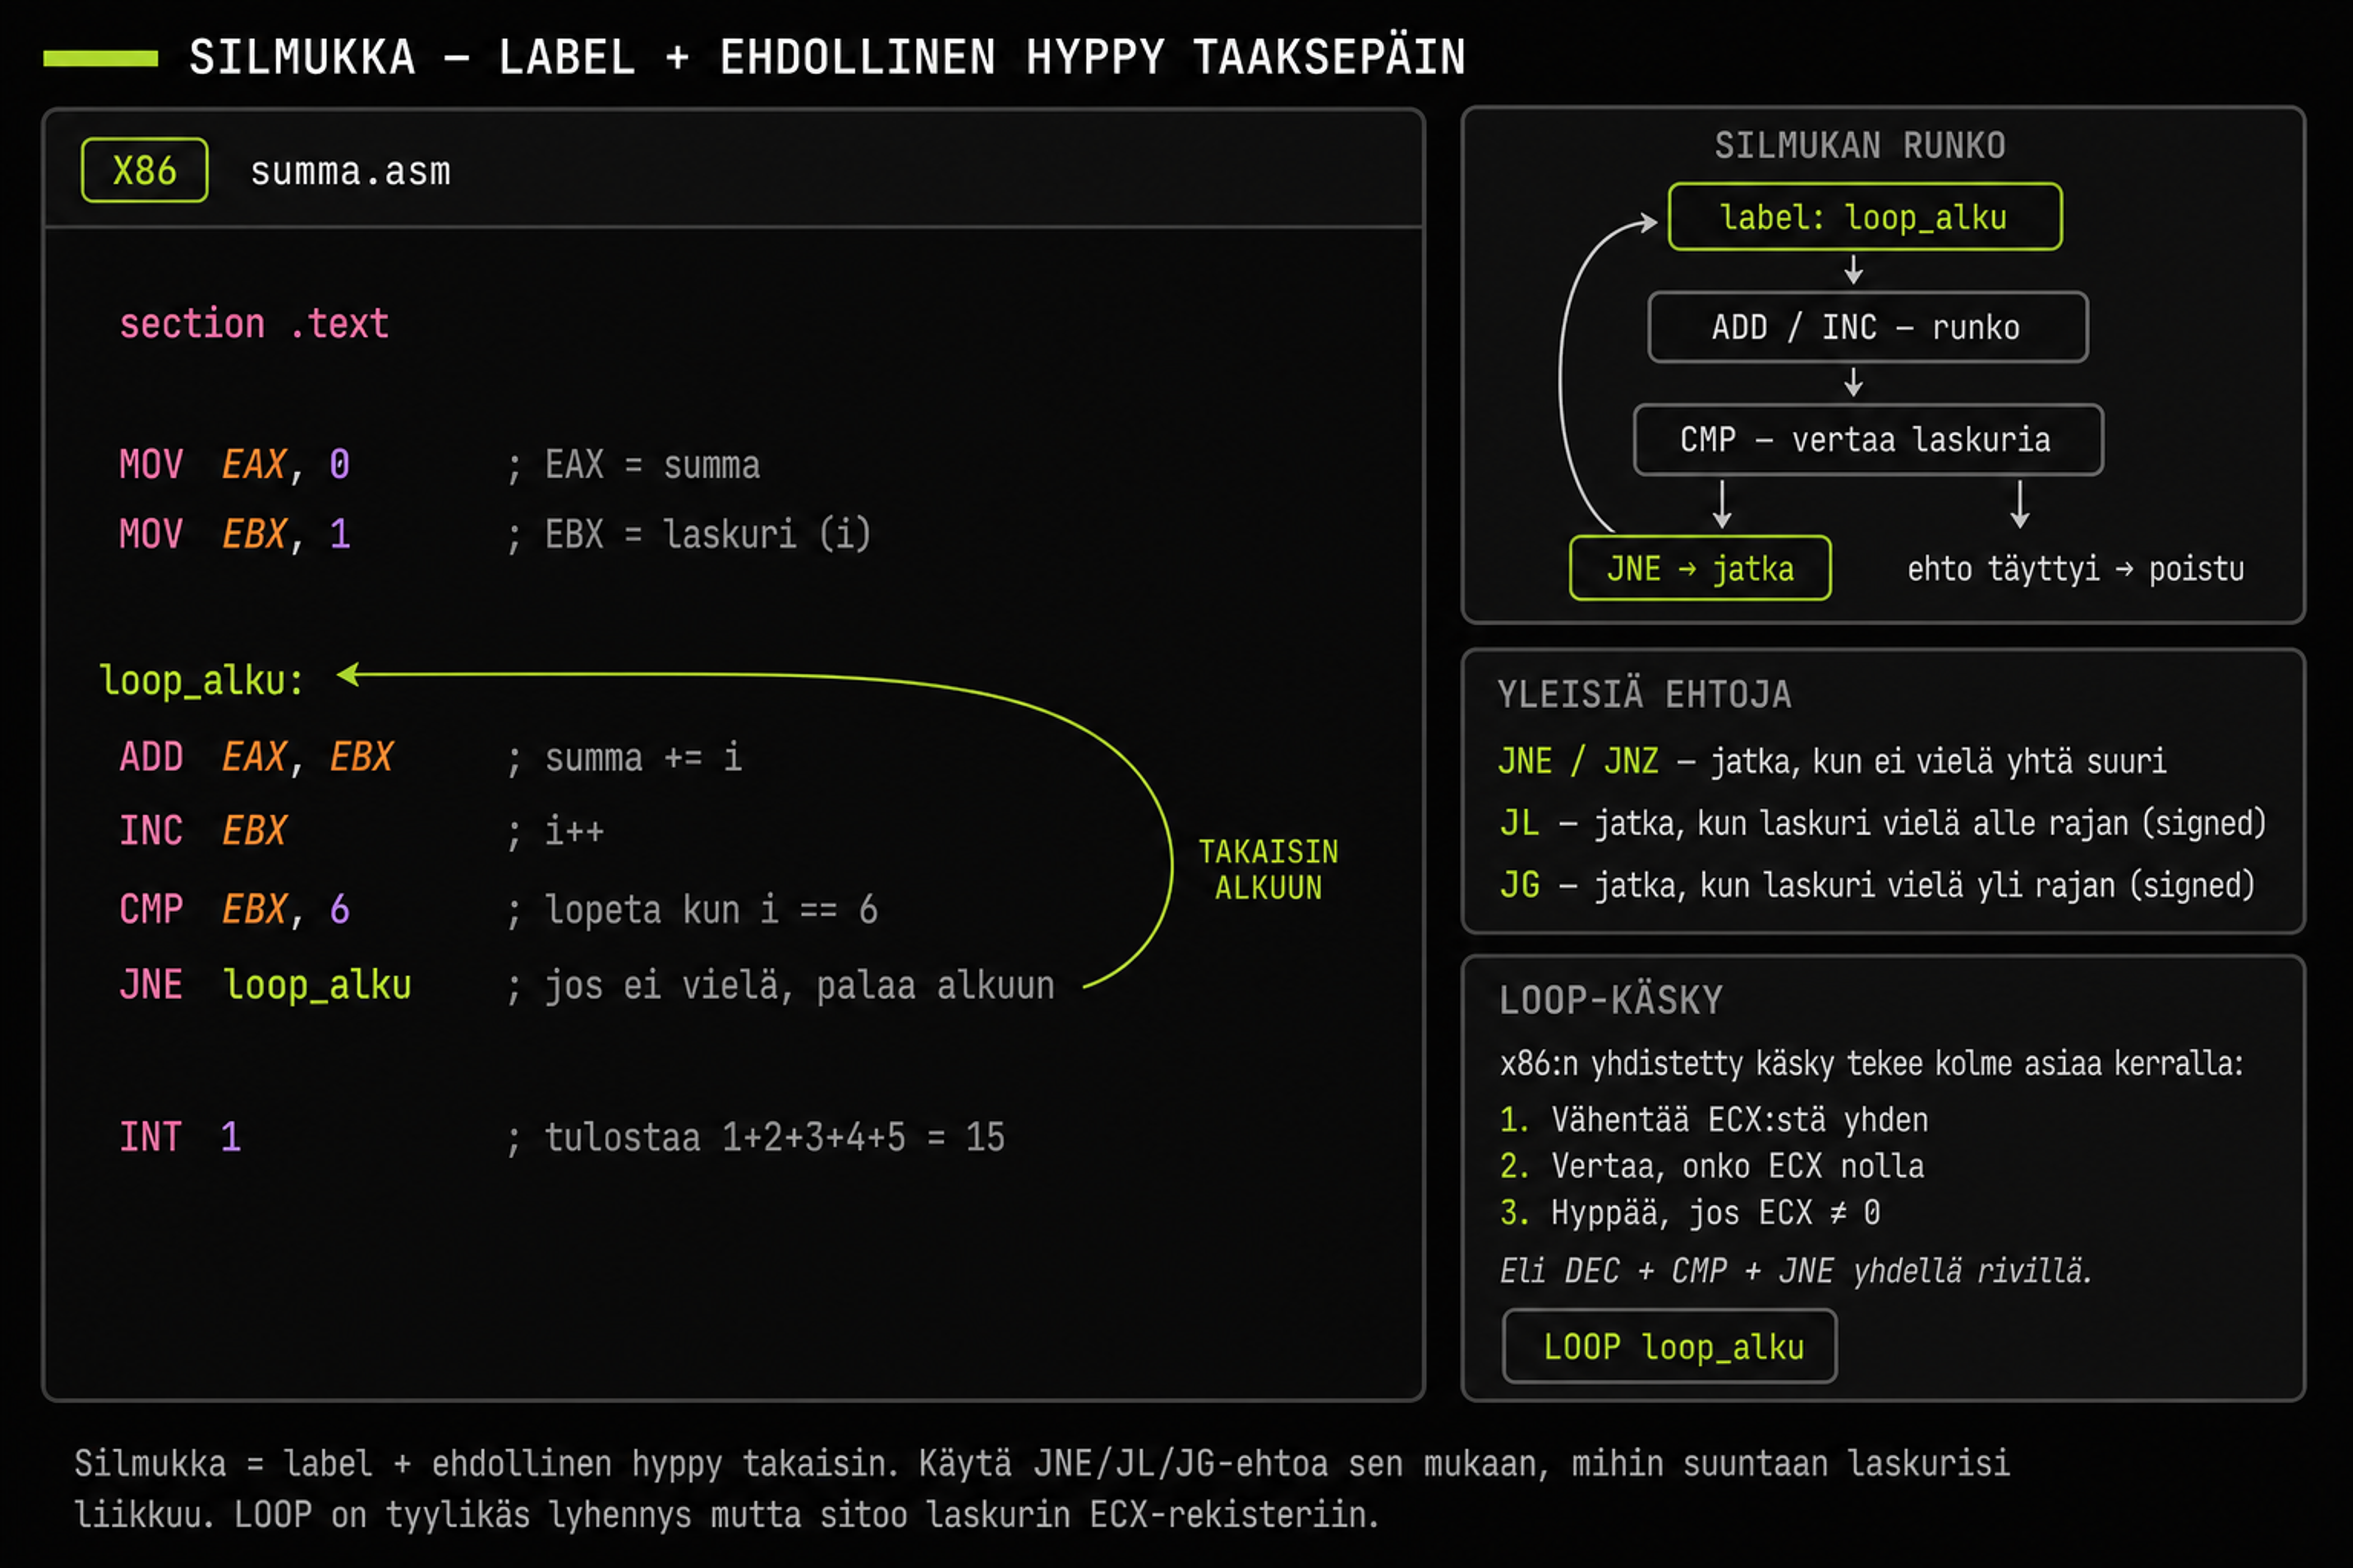Click the 'TAKAISIN ALKUUN' annotation

pos(1268,869)
